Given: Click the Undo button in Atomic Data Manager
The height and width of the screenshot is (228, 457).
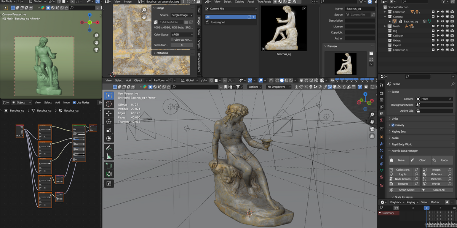Looking at the screenshot, I should tap(442, 160).
